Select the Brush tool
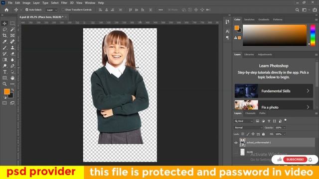319x179 pixels. coord(4,48)
